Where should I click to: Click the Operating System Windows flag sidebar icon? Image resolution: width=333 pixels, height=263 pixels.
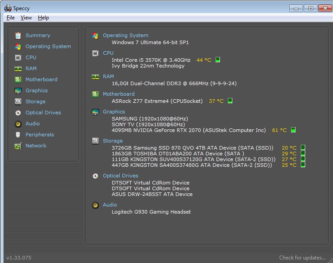coord(18,46)
